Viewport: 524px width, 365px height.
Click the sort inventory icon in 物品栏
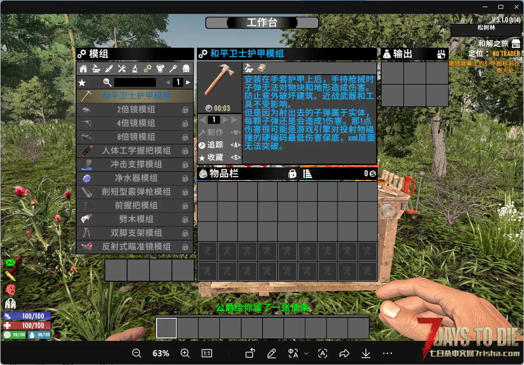tap(307, 174)
